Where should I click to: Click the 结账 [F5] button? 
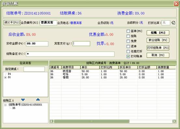tap(158, 33)
